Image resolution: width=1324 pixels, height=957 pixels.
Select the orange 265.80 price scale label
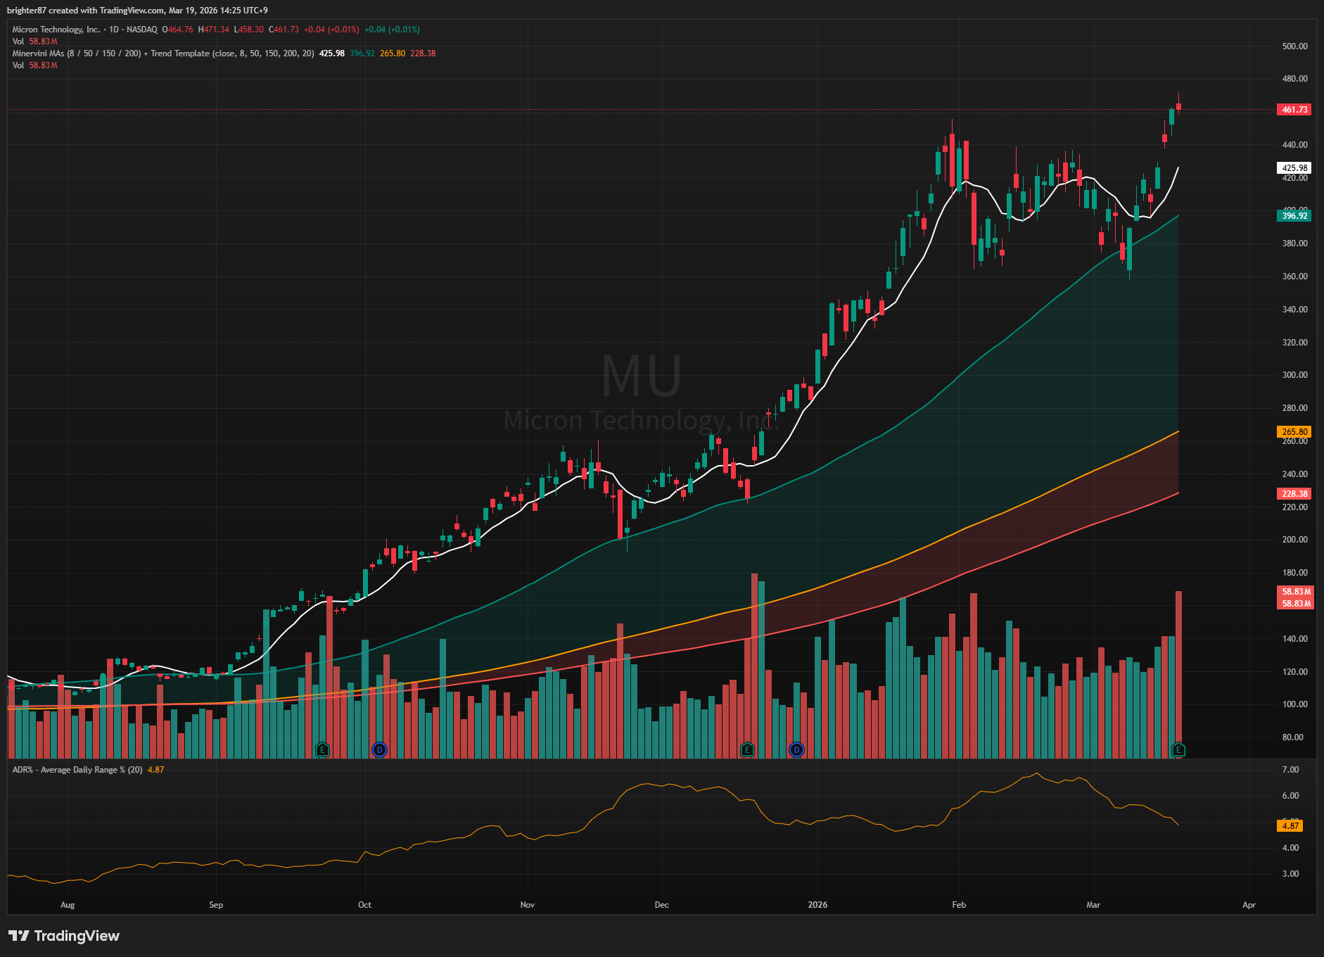[x=1294, y=432]
